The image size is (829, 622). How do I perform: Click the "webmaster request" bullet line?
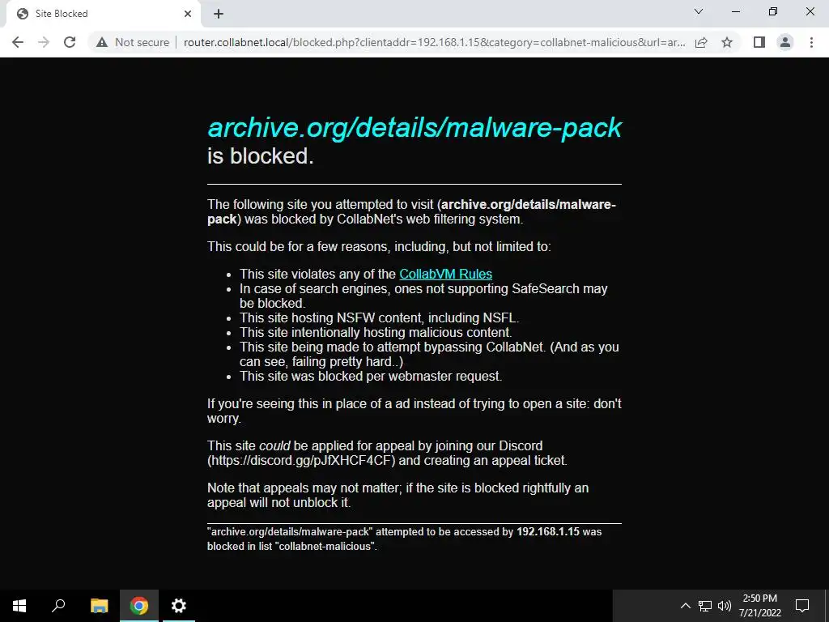[x=371, y=376]
